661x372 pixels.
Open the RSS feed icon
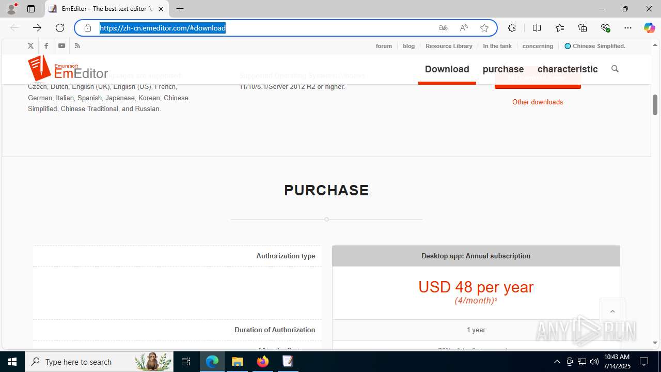pos(77,46)
